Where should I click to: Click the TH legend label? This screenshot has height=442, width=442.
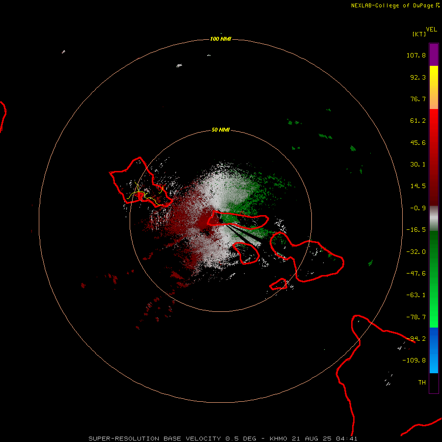pyautogui.click(x=422, y=383)
